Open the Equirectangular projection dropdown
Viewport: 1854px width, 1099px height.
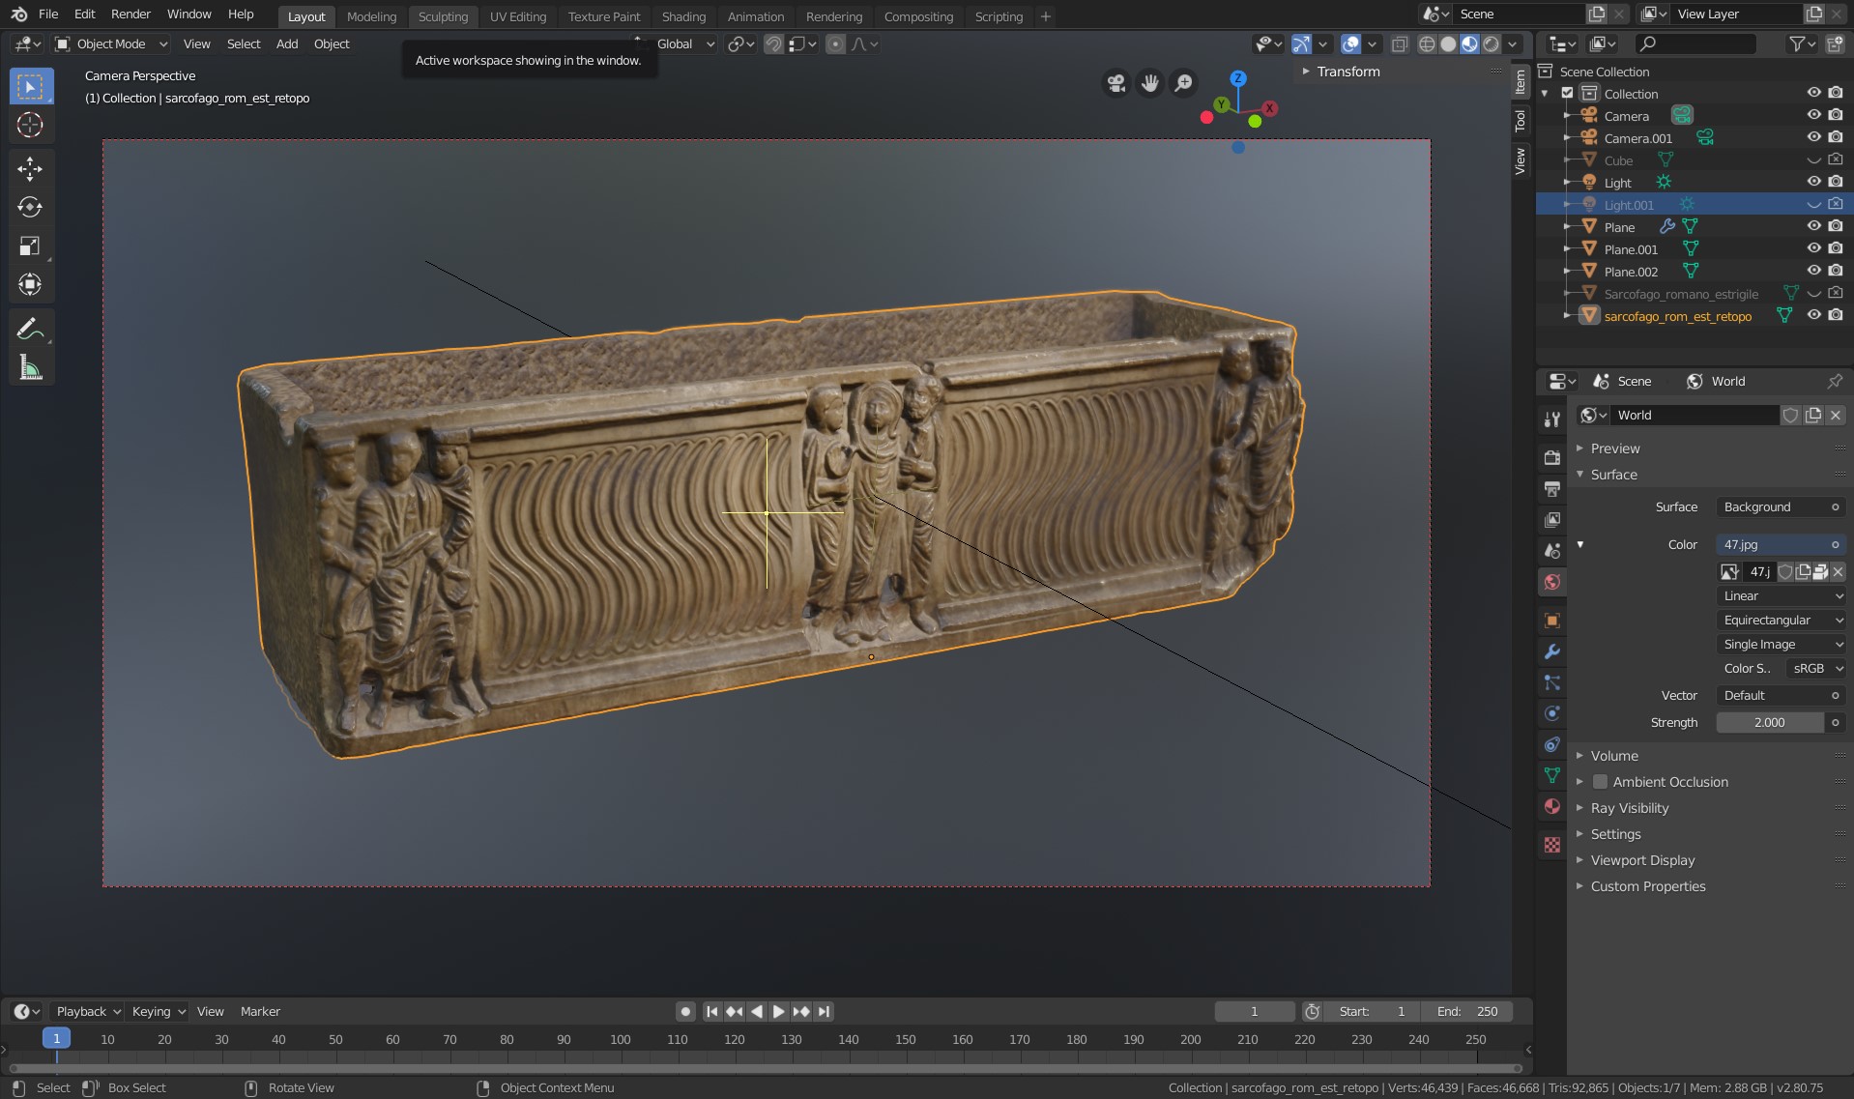[1781, 620]
